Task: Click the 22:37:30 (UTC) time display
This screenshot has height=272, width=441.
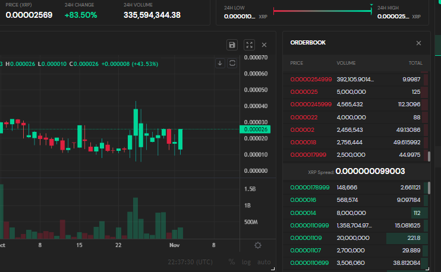Action: (190, 262)
